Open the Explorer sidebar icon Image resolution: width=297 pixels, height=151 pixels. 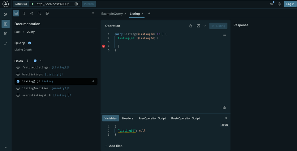6,24
